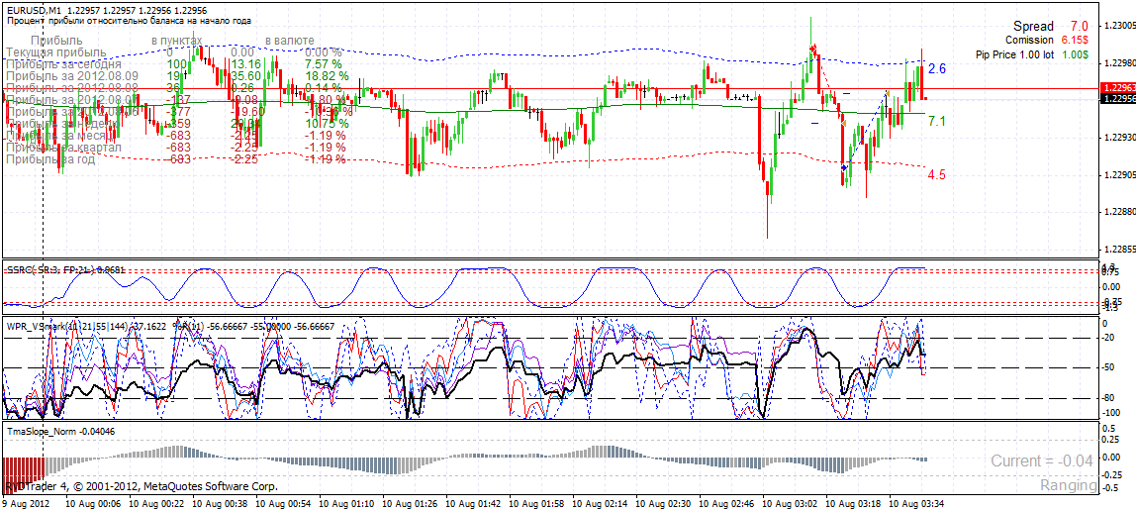Click the 'Comission' label
The width and height of the screenshot is (1136, 511).
click(1029, 40)
